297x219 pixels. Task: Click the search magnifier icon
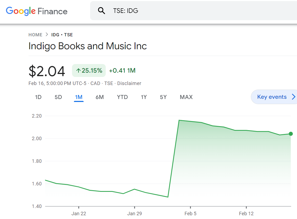point(101,11)
